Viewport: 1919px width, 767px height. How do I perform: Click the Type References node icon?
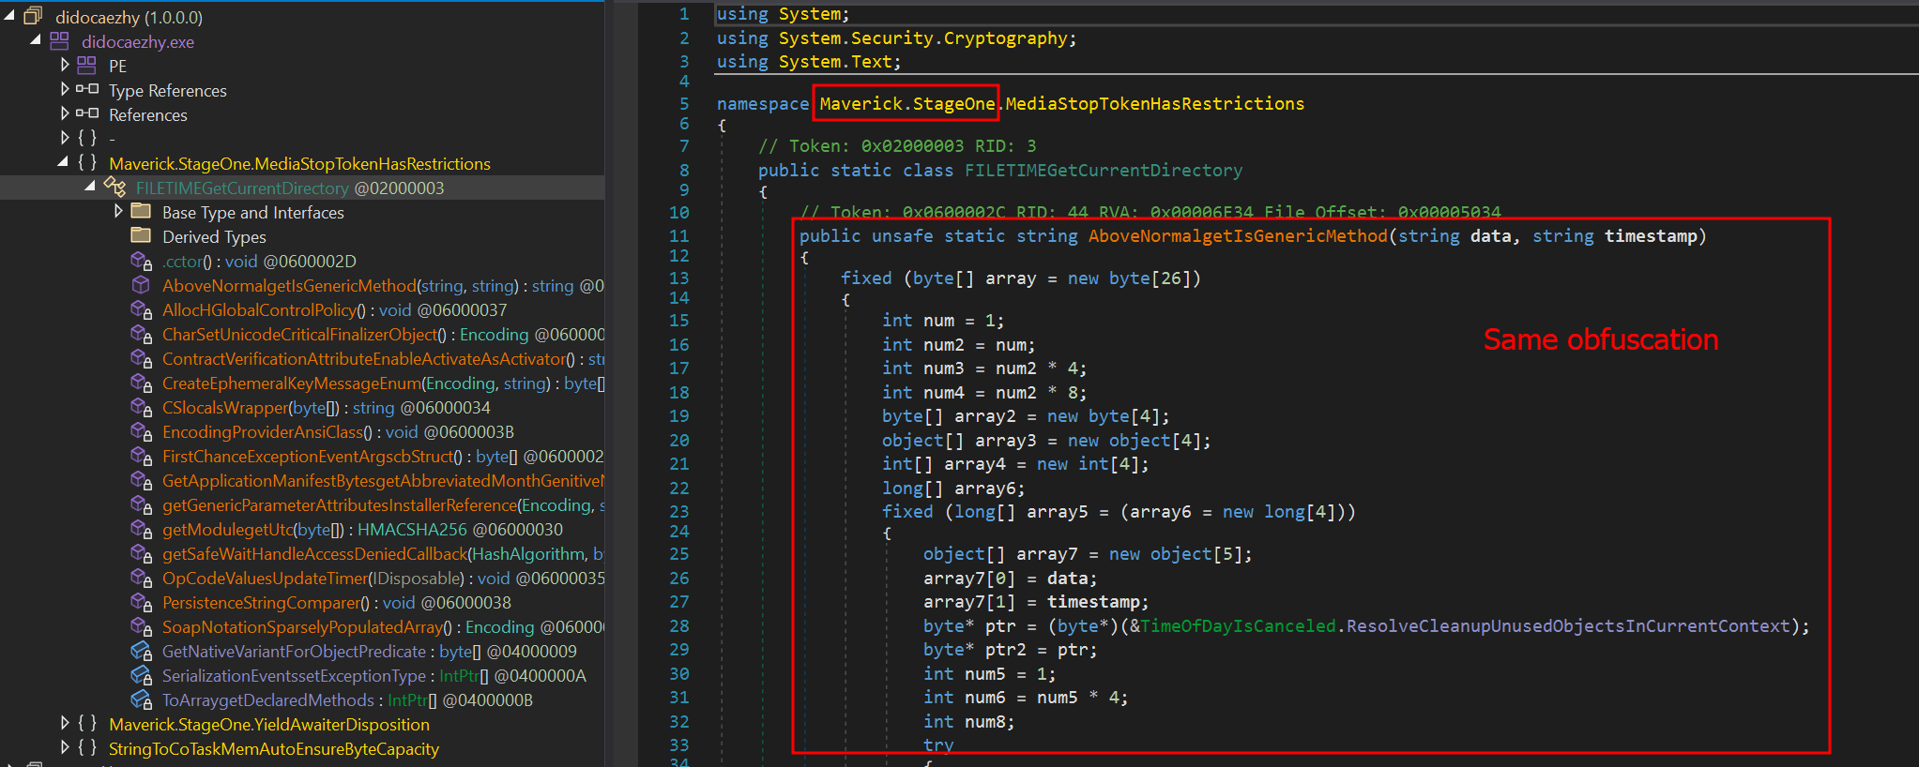click(86, 89)
